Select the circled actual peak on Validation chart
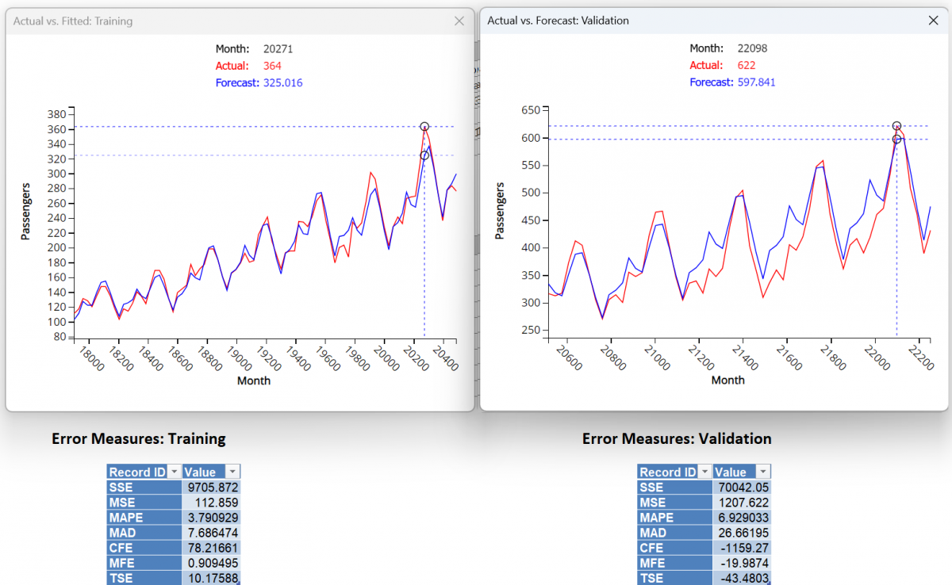Viewport: 952px width, 585px height. coord(897,125)
